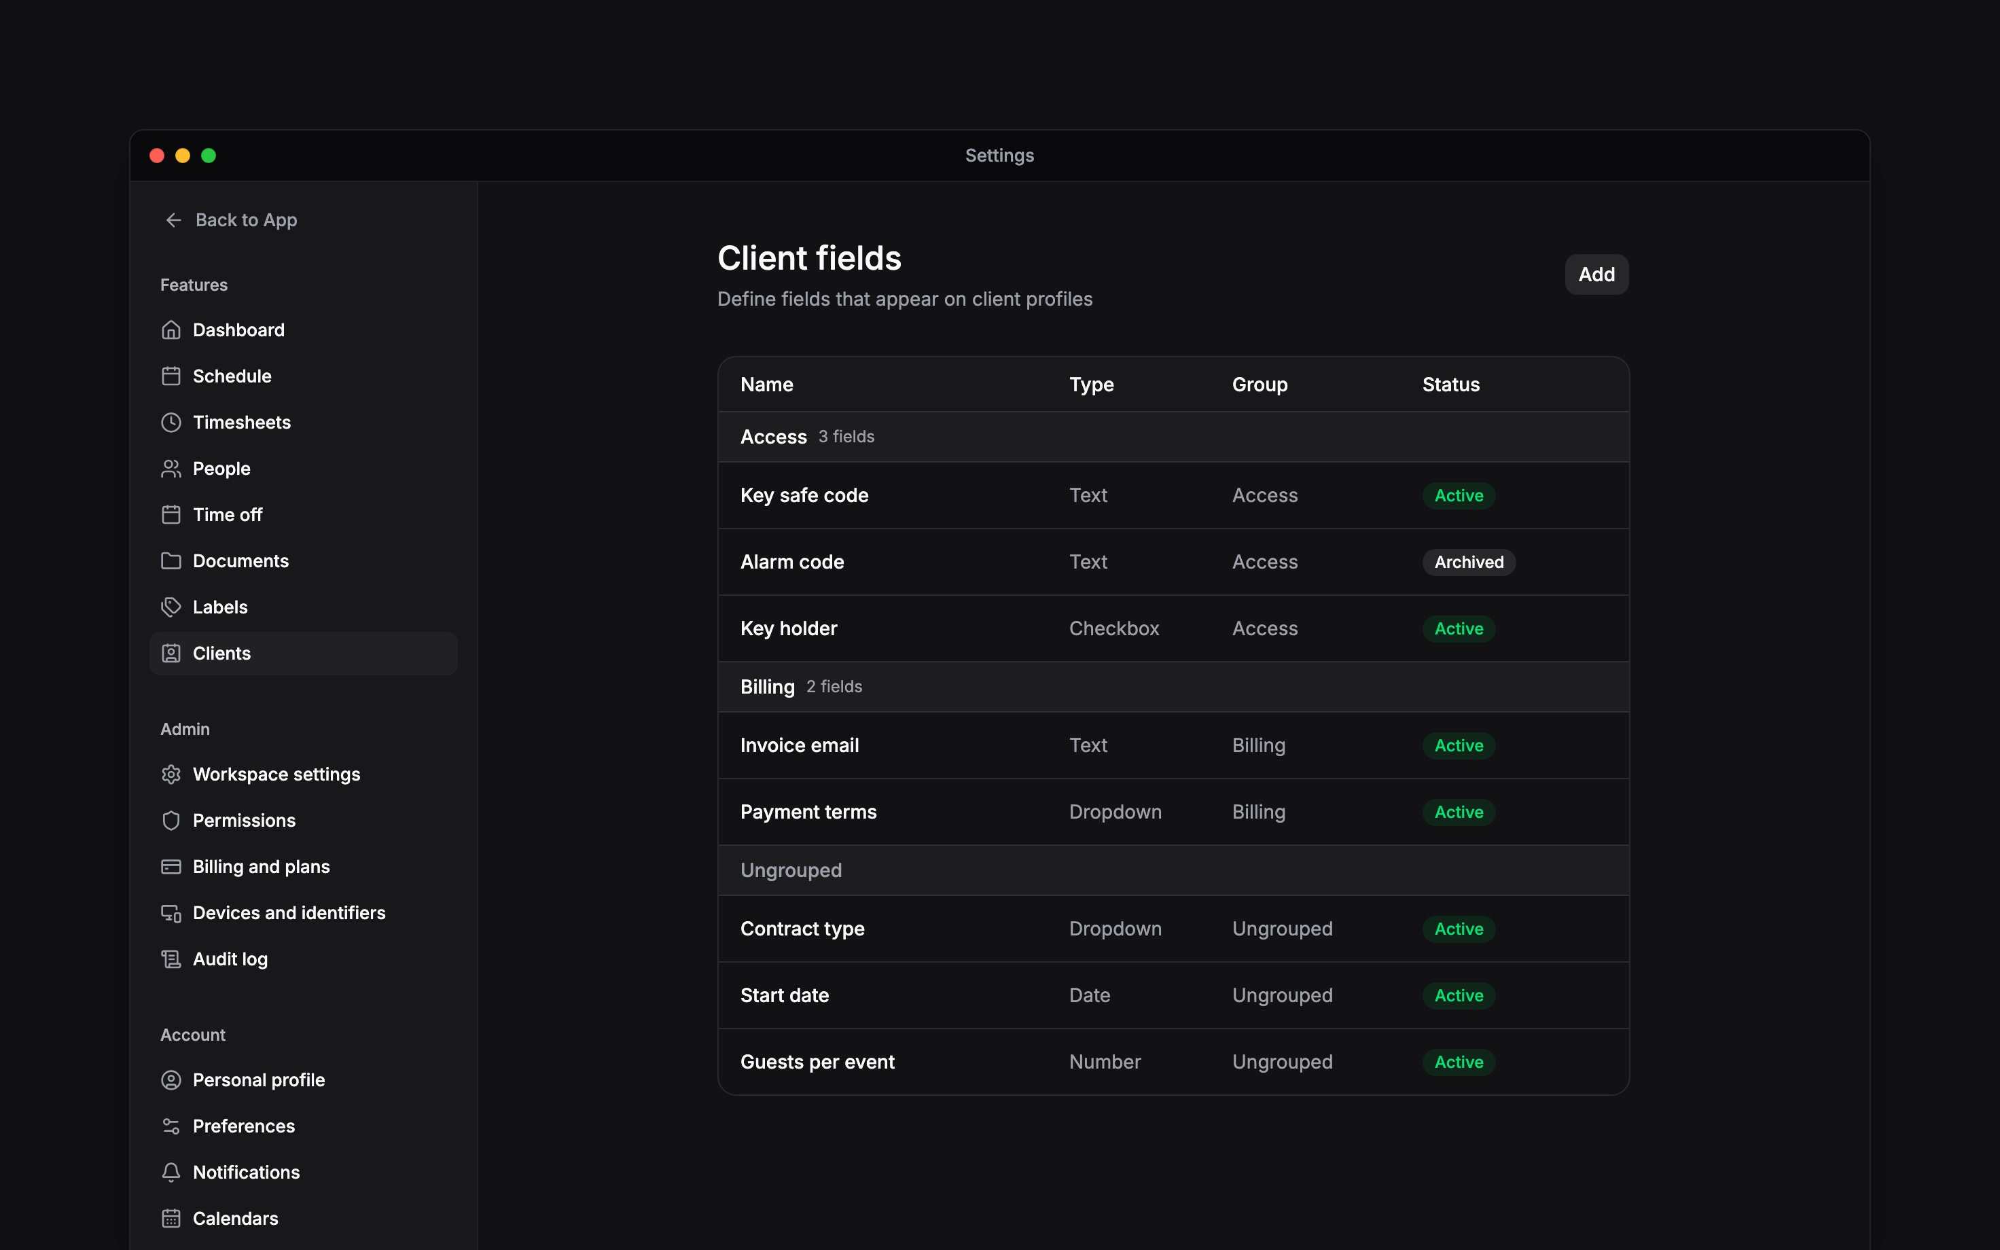
Task: Open the Dashboard section
Action: click(303, 330)
